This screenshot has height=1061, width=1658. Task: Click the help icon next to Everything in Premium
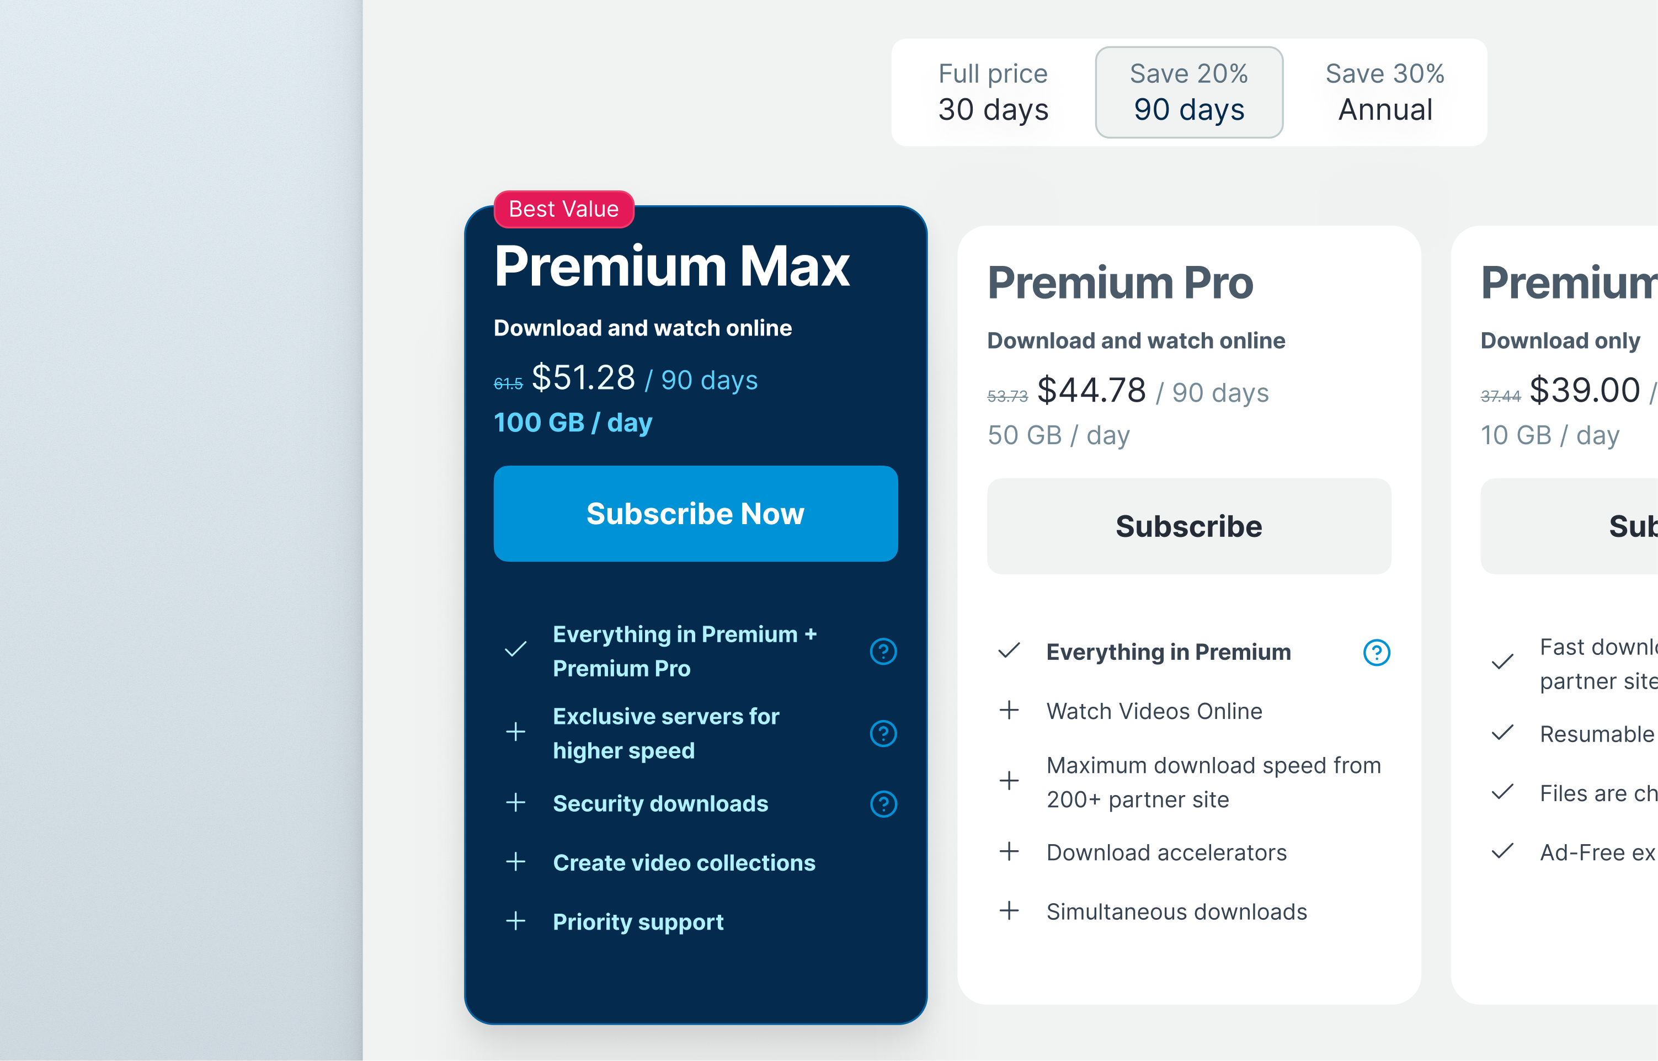(1376, 653)
